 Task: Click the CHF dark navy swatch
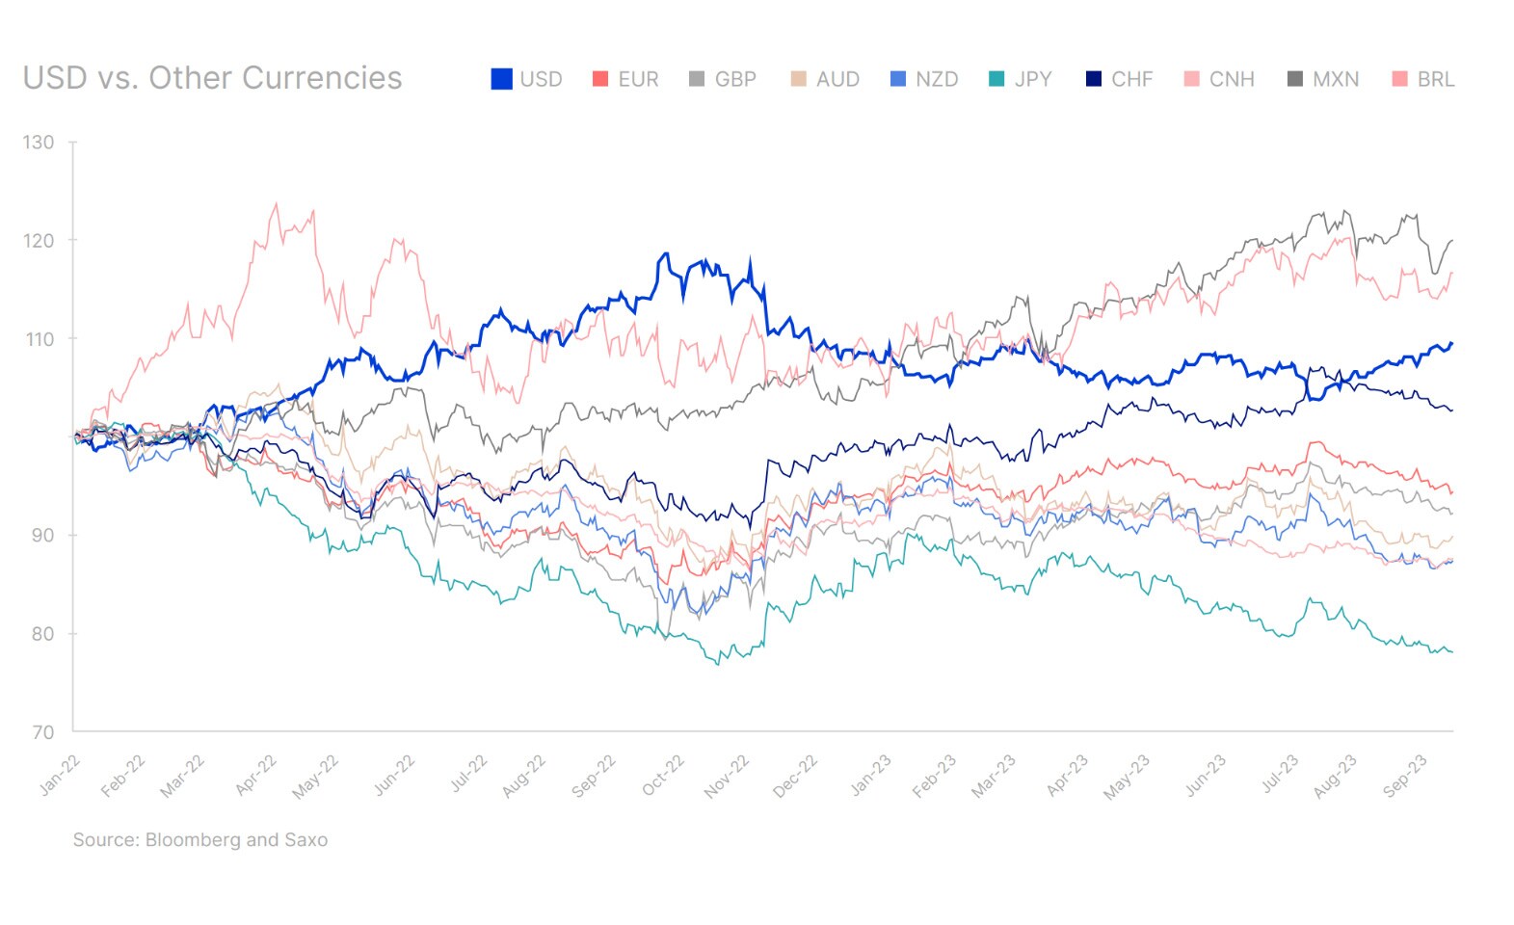1093,79
